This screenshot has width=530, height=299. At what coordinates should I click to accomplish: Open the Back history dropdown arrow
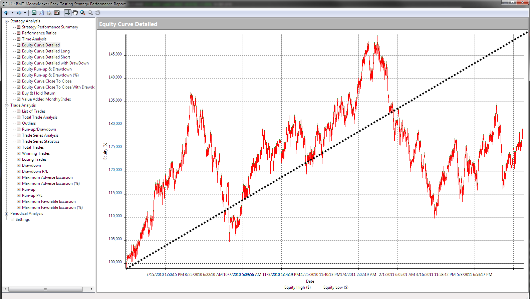tap(12, 13)
